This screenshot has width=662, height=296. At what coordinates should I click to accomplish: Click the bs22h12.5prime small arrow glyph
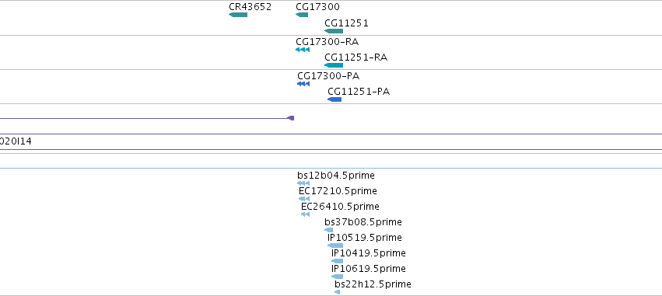pos(338,292)
